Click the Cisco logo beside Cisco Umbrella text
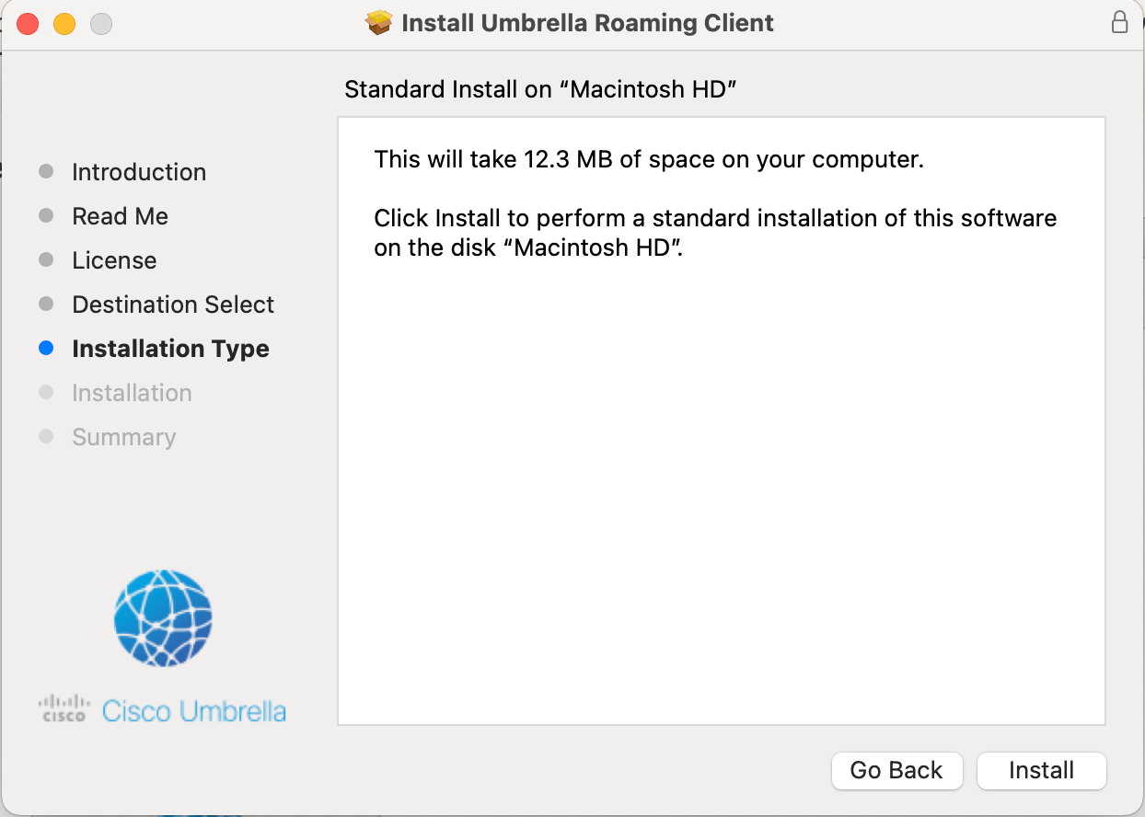The width and height of the screenshot is (1145, 817). 64,708
